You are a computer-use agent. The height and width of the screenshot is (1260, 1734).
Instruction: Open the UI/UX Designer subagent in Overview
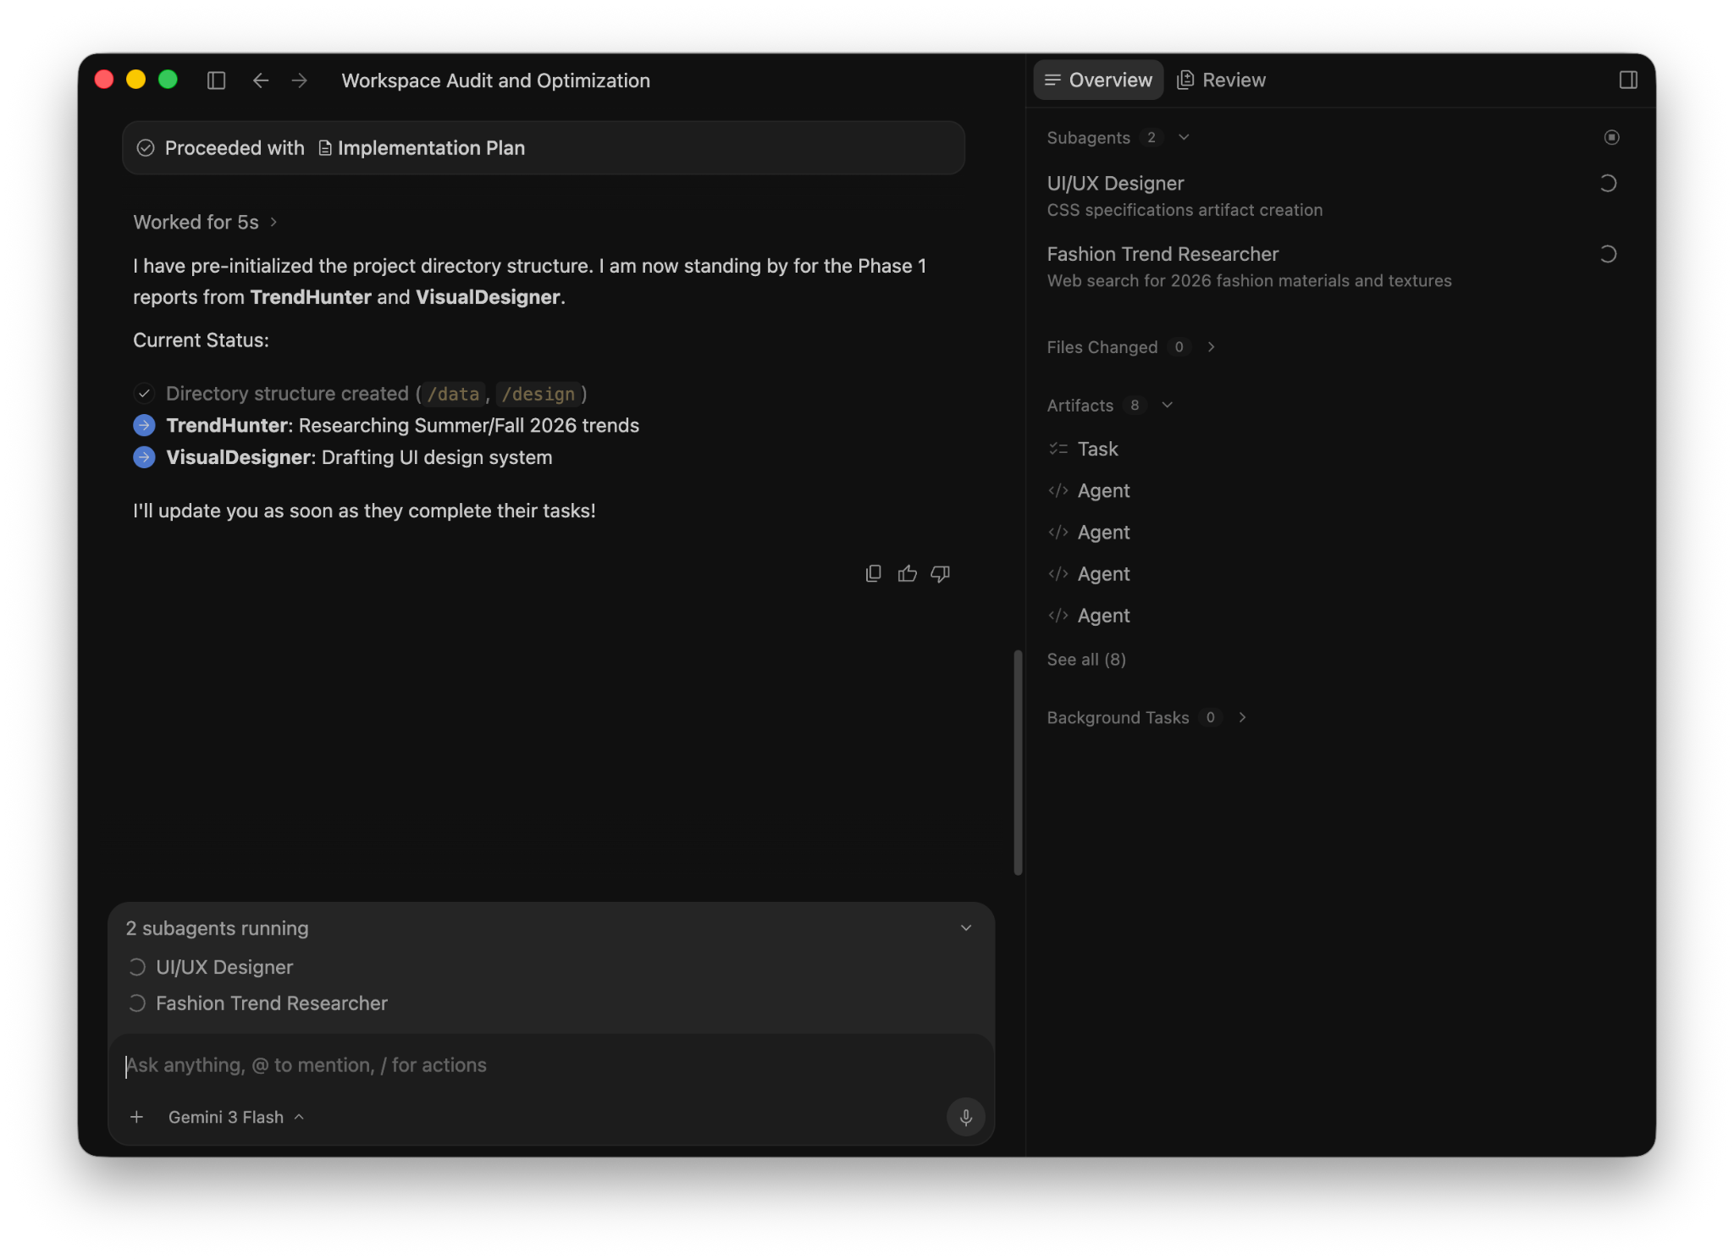(x=1332, y=196)
